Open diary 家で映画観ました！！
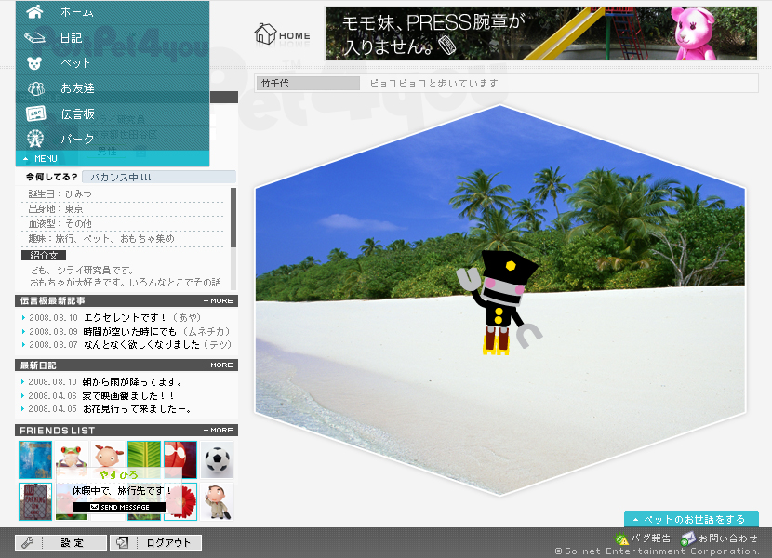The height and width of the screenshot is (558, 772). pyautogui.click(x=128, y=395)
